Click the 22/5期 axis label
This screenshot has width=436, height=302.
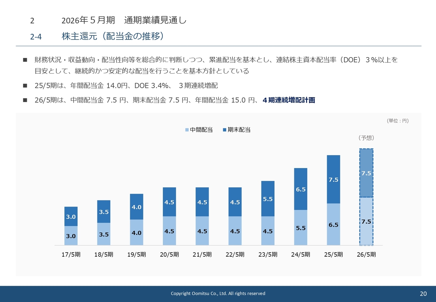coord(235,255)
